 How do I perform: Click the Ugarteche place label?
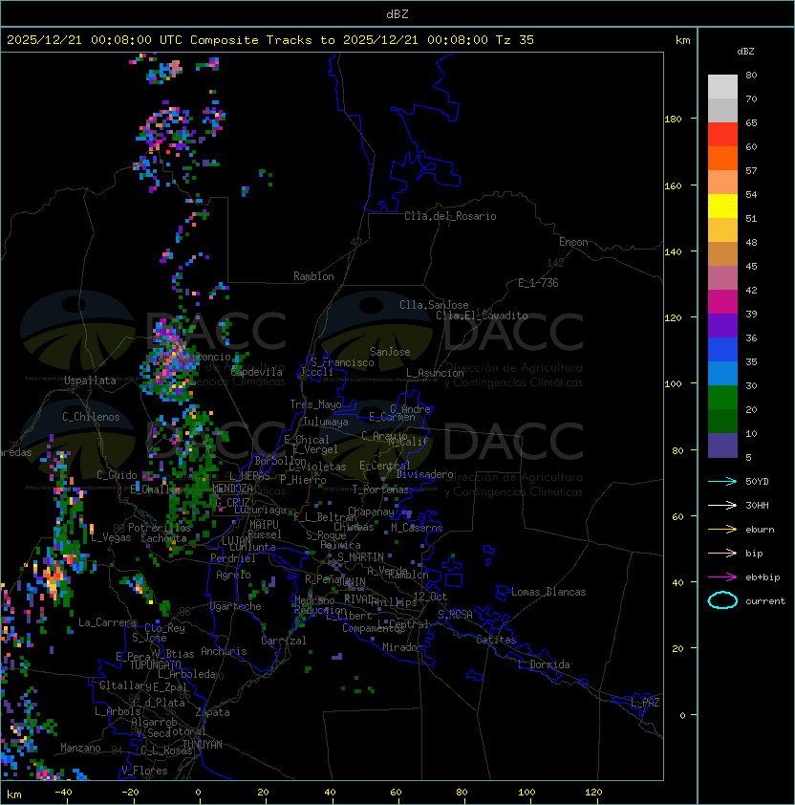[236, 606]
